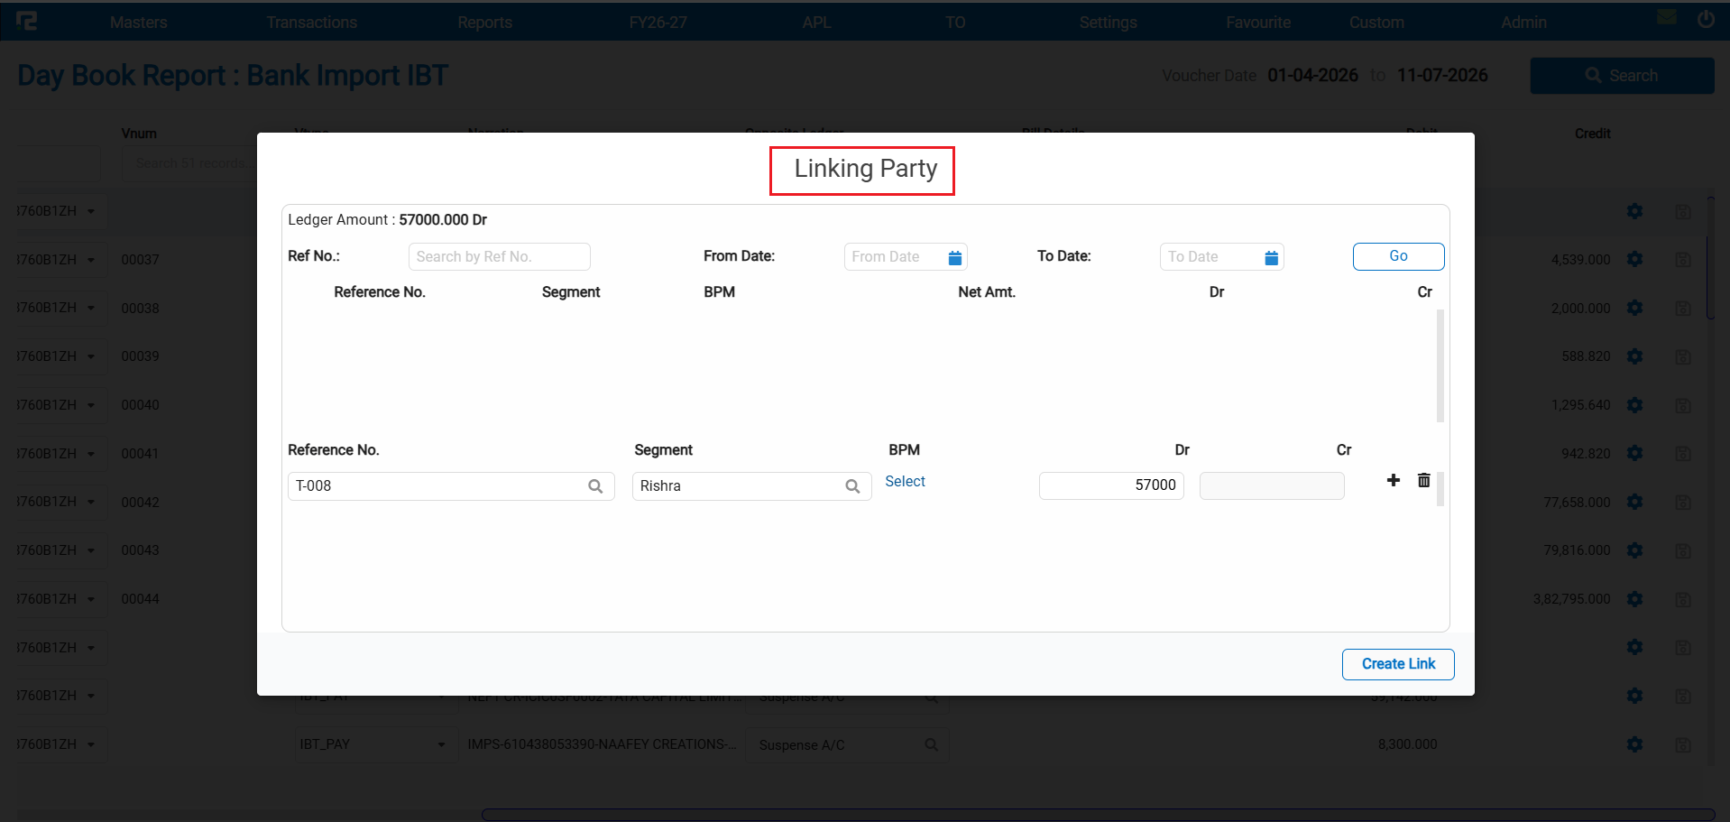The width and height of the screenshot is (1730, 822).
Task: Open the TO menu
Action: 955,23
